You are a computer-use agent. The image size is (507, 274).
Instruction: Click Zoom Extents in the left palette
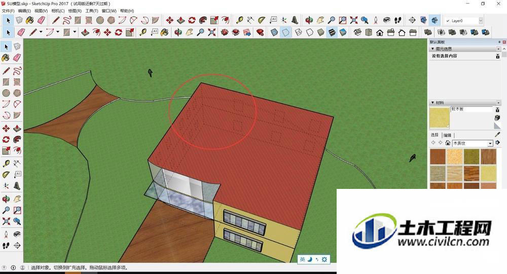click(x=6, y=221)
